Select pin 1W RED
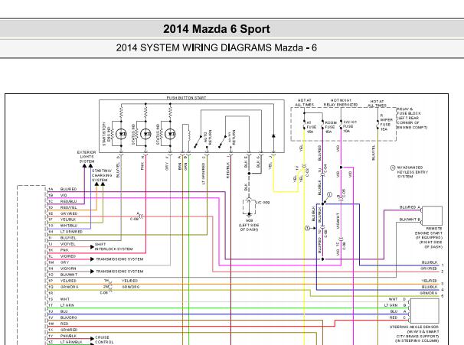 pyautogui.click(x=58, y=324)
